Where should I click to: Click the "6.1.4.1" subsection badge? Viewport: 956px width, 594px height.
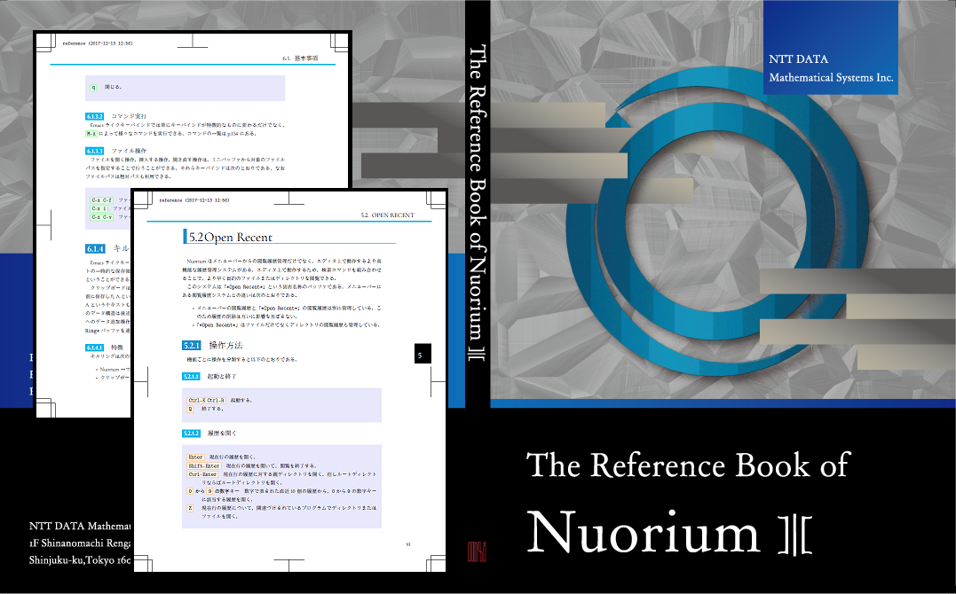[x=94, y=348]
